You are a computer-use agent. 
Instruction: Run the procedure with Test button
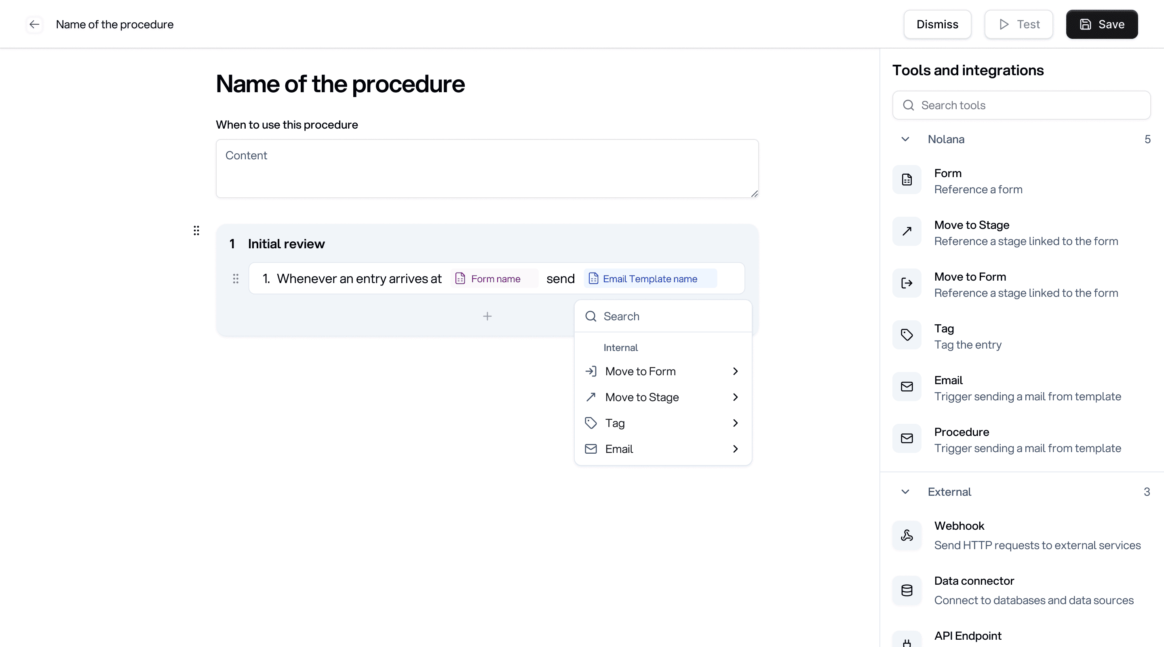1018,24
